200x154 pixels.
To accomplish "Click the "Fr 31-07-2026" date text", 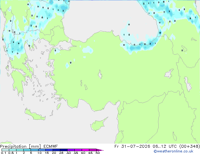I will pyautogui.click(x=132, y=146).
